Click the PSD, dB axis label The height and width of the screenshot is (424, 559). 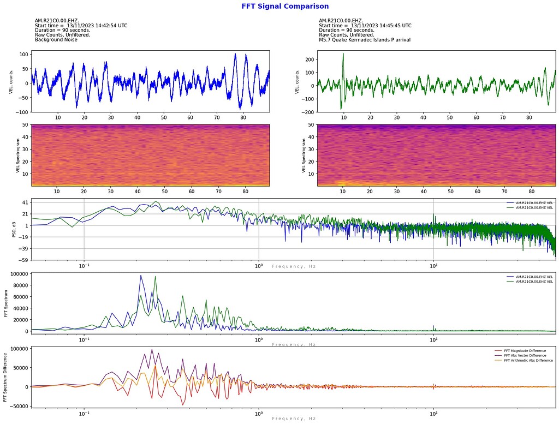tap(15, 229)
